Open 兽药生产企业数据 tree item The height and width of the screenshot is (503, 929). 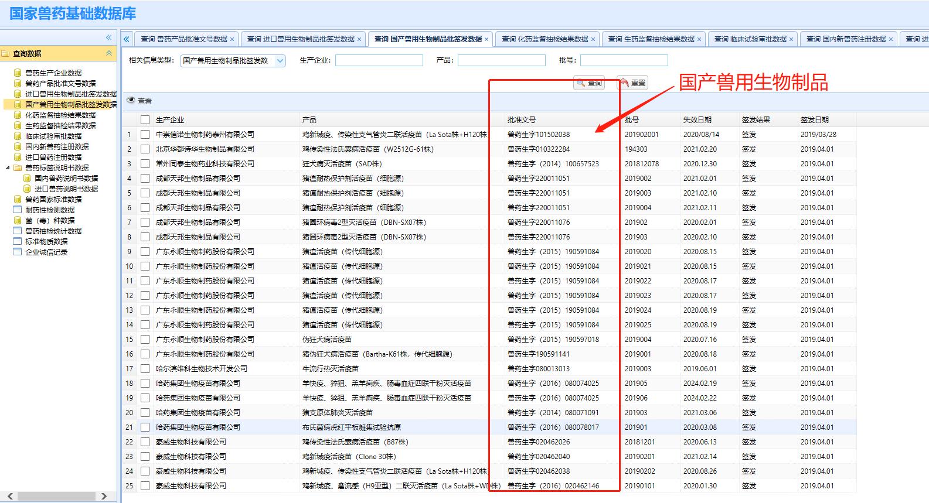click(53, 73)
